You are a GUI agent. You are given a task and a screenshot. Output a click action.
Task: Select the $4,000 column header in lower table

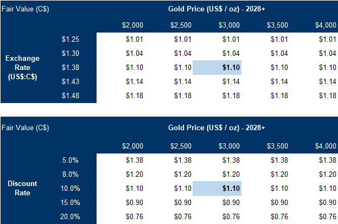(324, 146)
